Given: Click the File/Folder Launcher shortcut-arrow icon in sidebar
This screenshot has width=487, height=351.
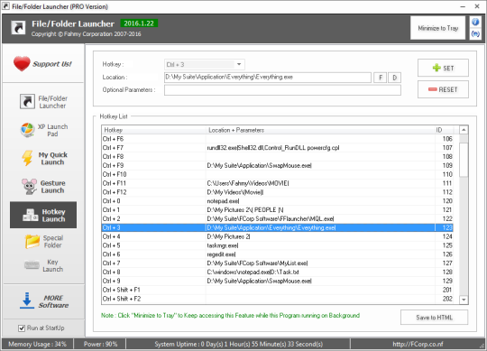Looking at the screenshot, I should click(27, 102).
